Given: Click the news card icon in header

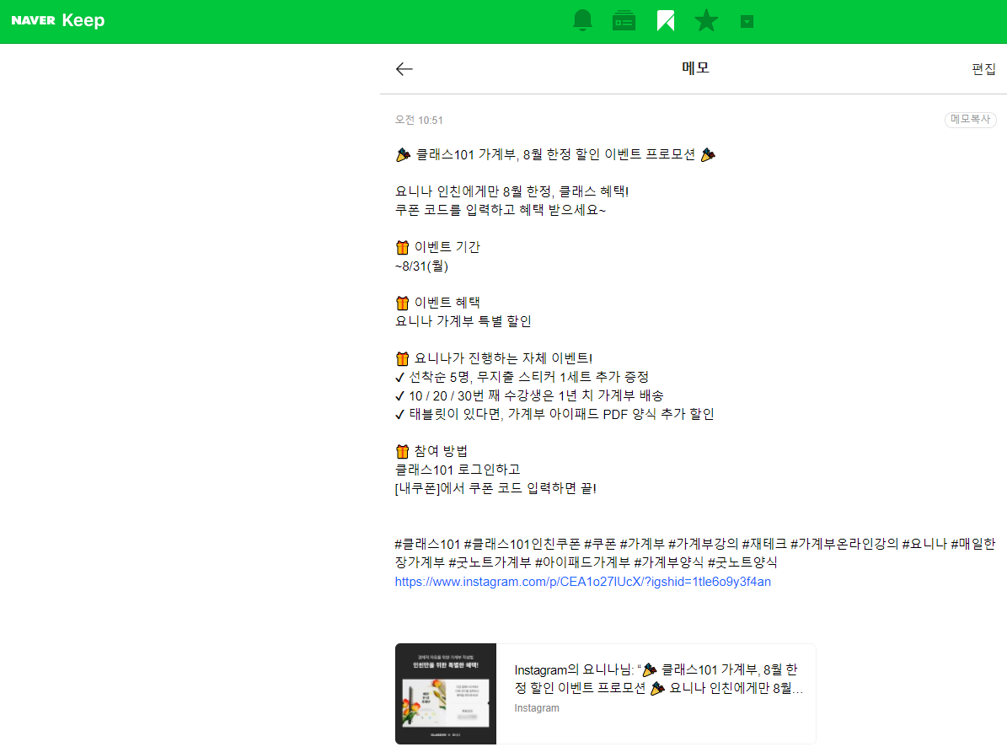Looking at the screenshot, I should pyautogui.click(x=624, y=21).
